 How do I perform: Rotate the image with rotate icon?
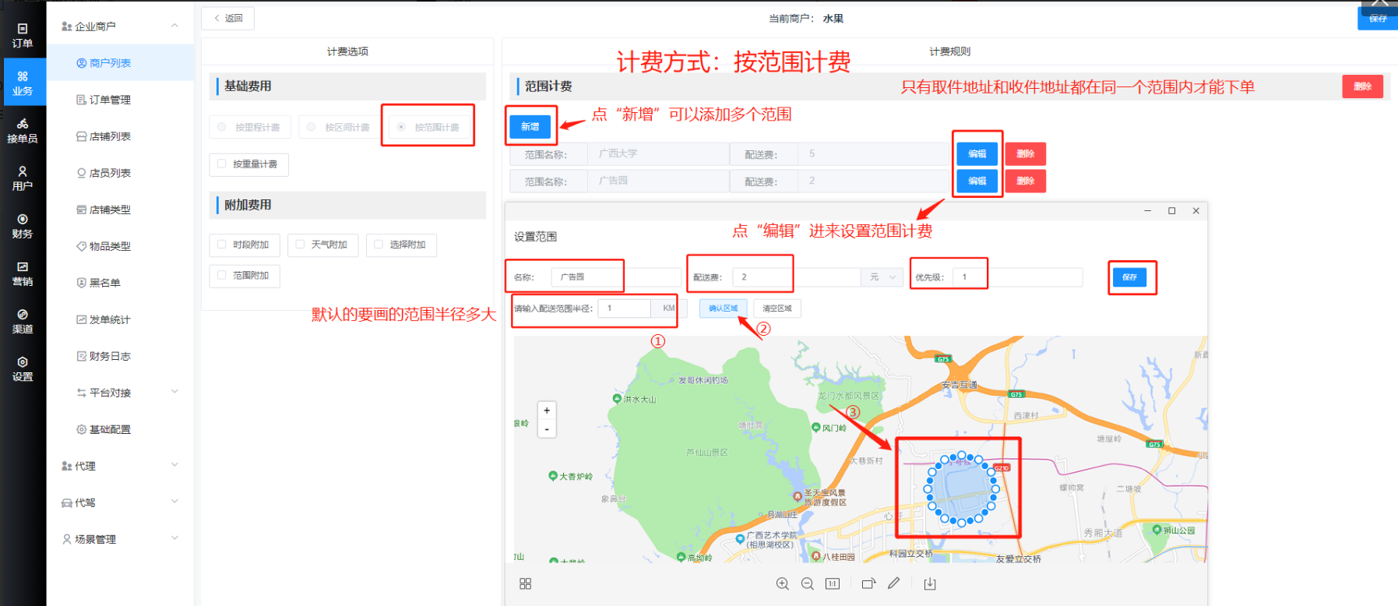pos(868,583)
